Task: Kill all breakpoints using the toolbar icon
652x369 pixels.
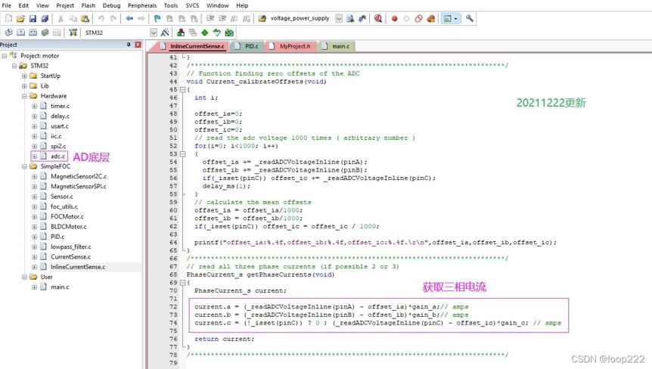Action: pyautogui.click(x=431, y=18)
